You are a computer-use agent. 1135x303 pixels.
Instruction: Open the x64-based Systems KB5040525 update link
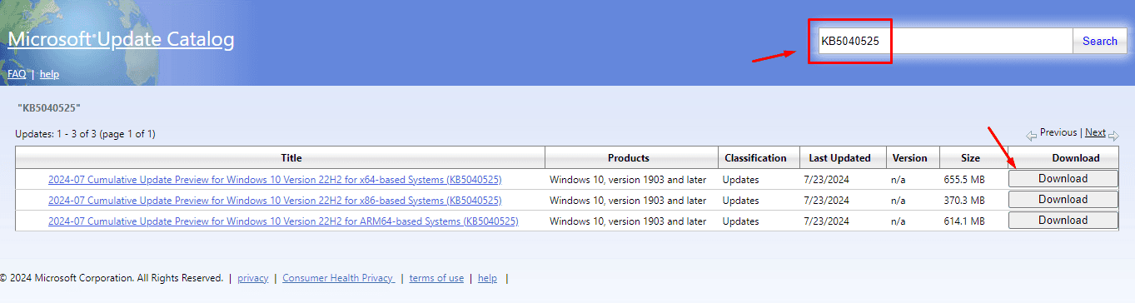275,179
